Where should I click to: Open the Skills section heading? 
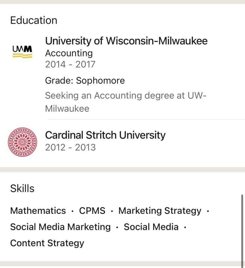[22, 188]
